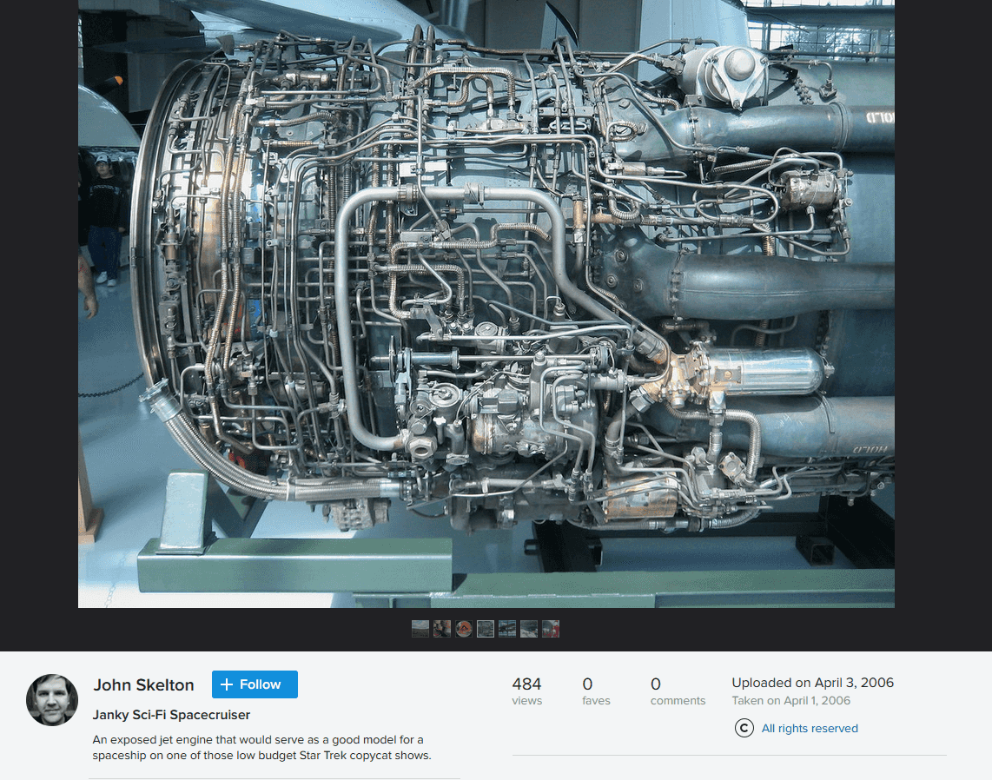
Task: Select the sixth thumbnail in the filmstrip
Action: (529, 629)
